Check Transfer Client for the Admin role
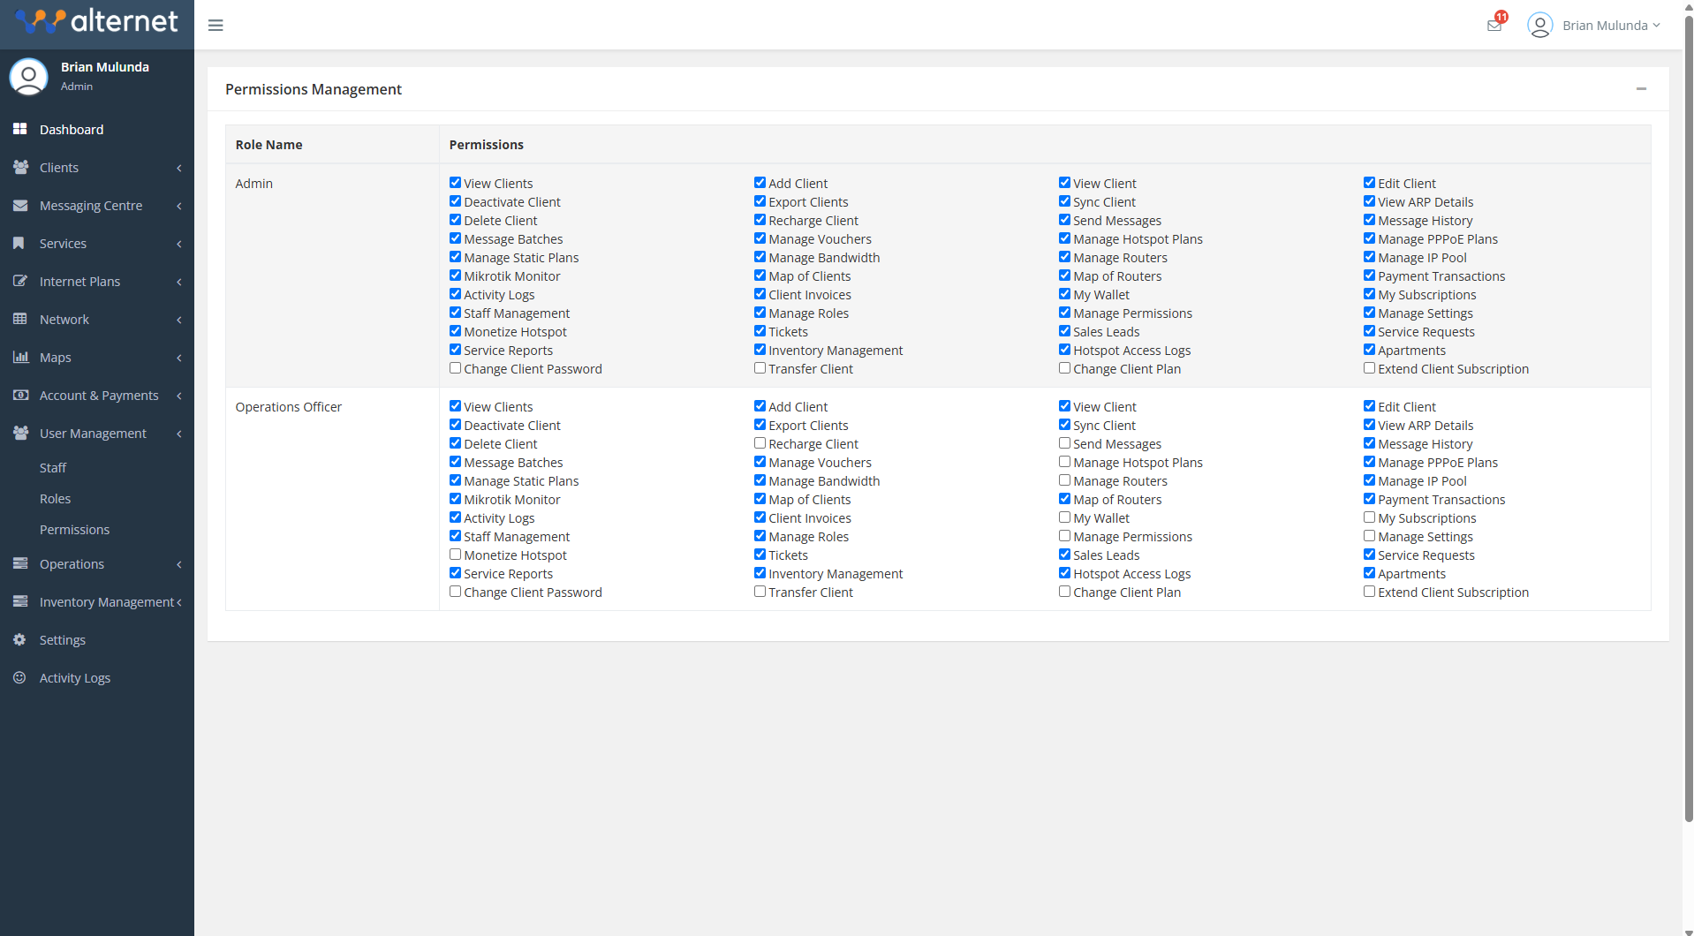 point(760,367)
